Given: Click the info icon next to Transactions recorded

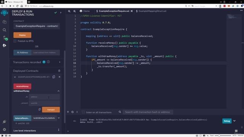Looking at the screenshot, I should [x=48, y=62].
